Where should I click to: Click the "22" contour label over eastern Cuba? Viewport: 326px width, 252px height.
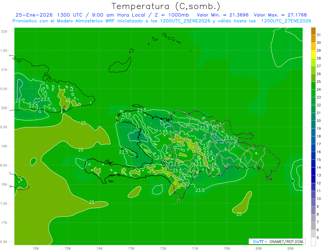tap(18, 101)
